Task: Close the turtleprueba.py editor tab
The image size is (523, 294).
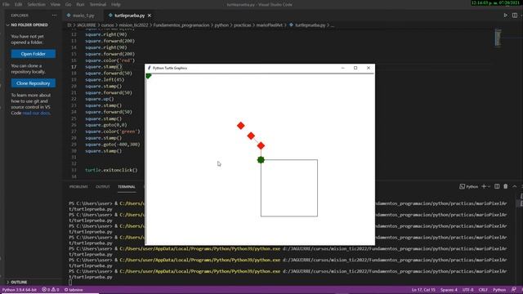Action: point(150,16)
